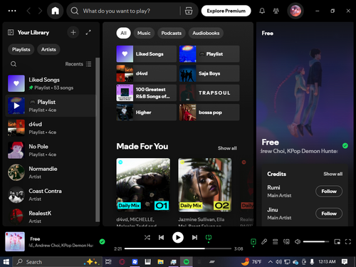The height and width of the screenshot is (267, 356).
Task: Go forward with the right arrow
Action: (x=40, y=11)
